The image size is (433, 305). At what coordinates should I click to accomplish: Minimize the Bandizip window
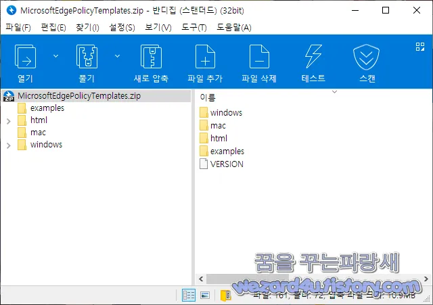(x=355, y=11)
